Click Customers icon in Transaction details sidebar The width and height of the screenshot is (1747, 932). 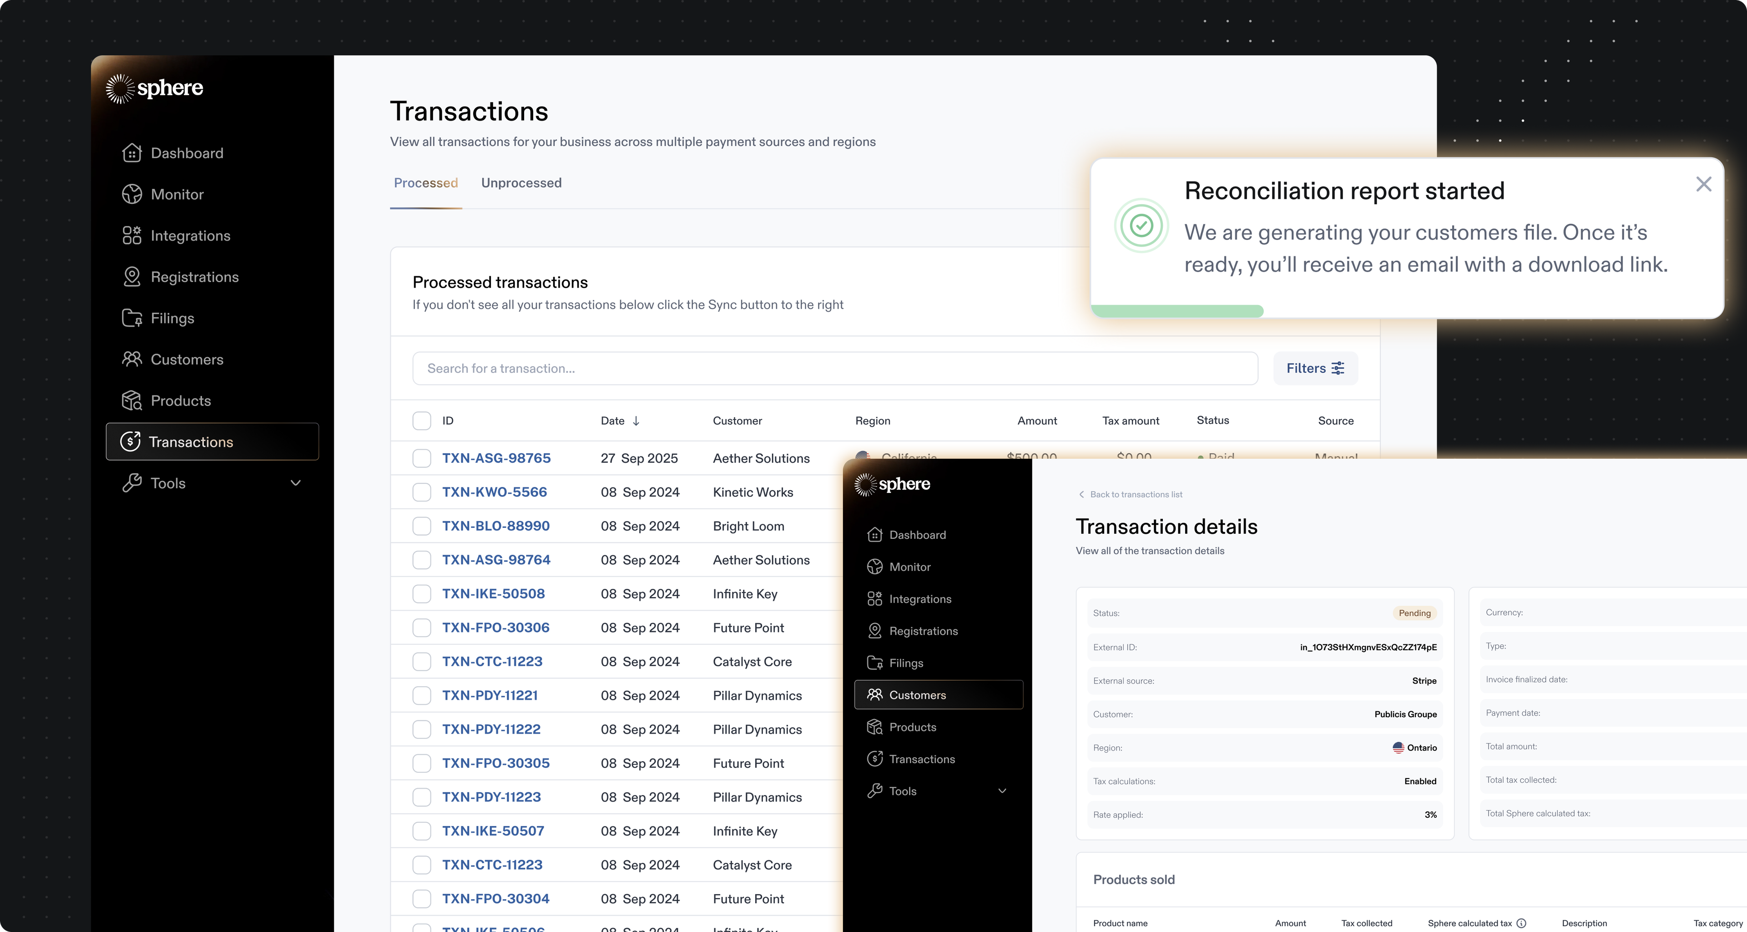875,694
